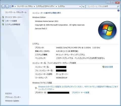Expand arrow after システムとセキュリティ breadcrumb

coord(56,7)
